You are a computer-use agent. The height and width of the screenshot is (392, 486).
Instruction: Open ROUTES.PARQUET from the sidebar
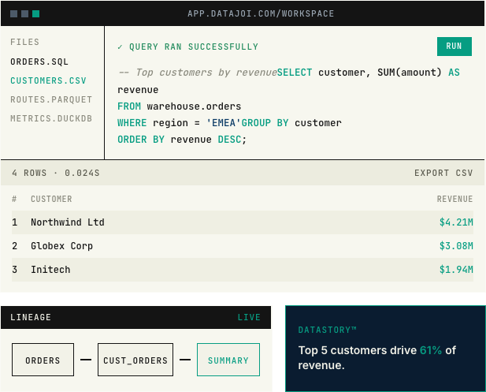coord(51,99)
